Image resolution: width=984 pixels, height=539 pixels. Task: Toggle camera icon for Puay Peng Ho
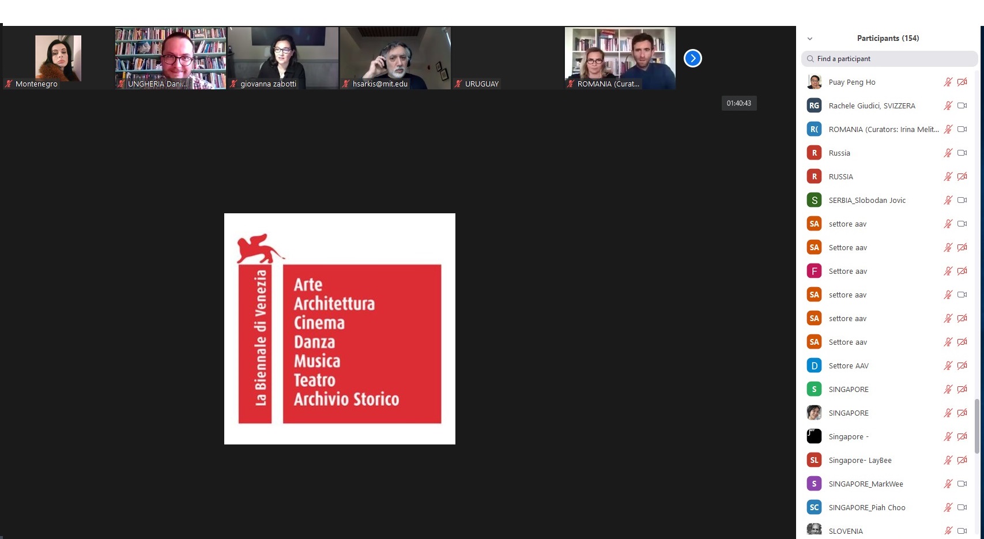pyautogui.click(x=962, y=82)
